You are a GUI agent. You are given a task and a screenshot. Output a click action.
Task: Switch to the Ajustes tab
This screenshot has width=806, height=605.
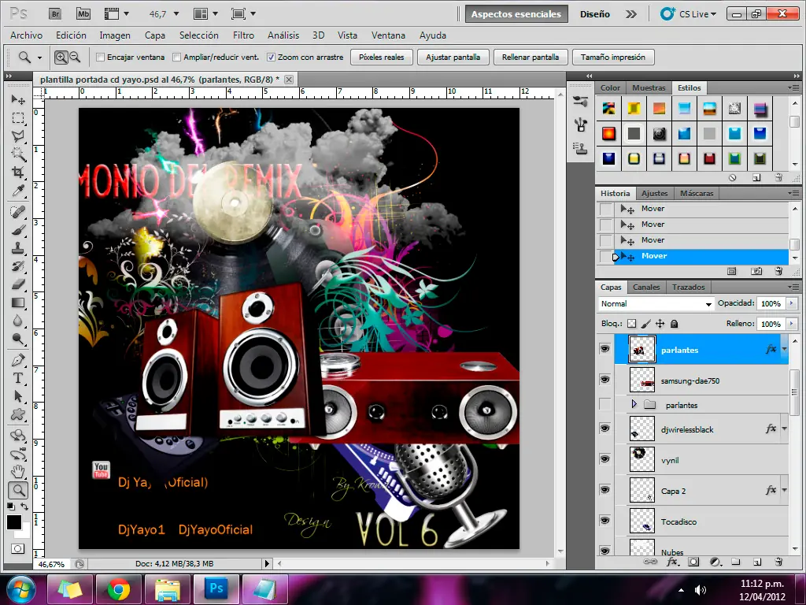coord(654,194)
